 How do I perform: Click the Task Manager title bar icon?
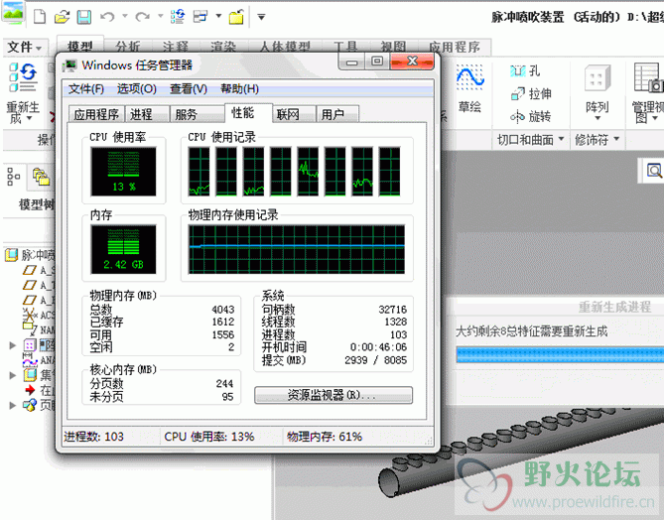[69, 65]
